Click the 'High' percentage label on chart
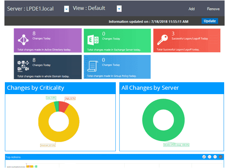 70,99
